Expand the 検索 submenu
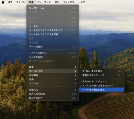134x119 pixels. [x=53, y=67]
